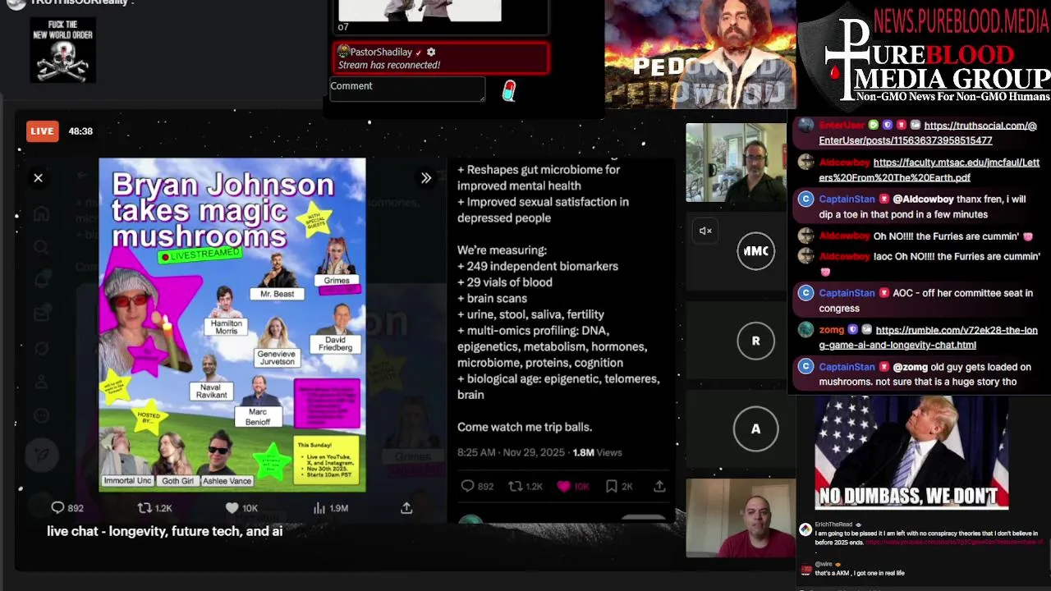Select the MMC participant avatar
This screenshot has height=591, width=1051.
755,251
